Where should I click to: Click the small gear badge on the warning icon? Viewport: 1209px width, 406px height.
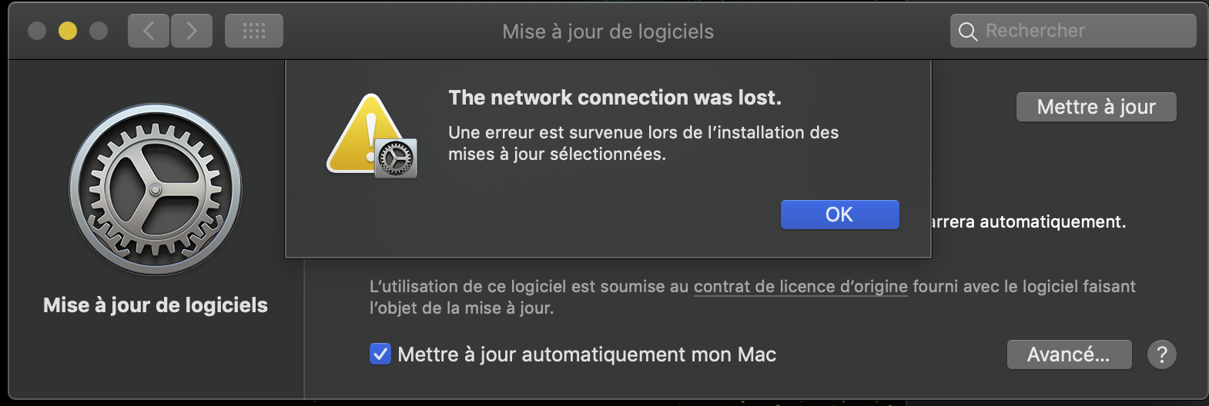tap(397, 158)
